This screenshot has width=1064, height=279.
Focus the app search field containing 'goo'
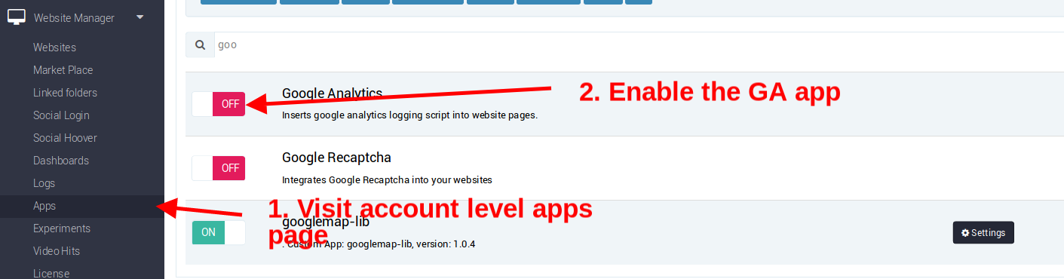(638, 44)
